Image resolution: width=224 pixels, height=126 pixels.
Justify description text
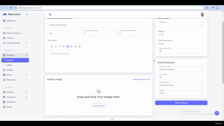(79, 47)
